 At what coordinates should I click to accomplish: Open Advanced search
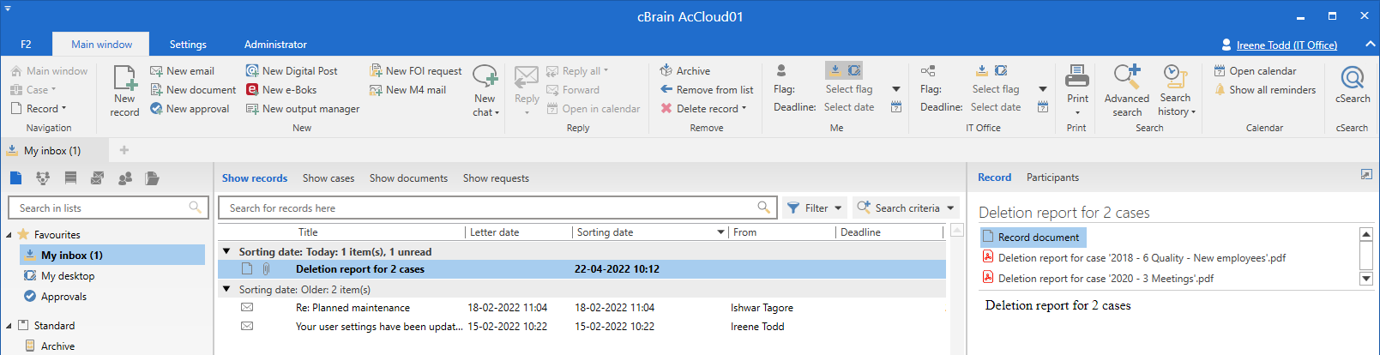(x=1126, y=79)
